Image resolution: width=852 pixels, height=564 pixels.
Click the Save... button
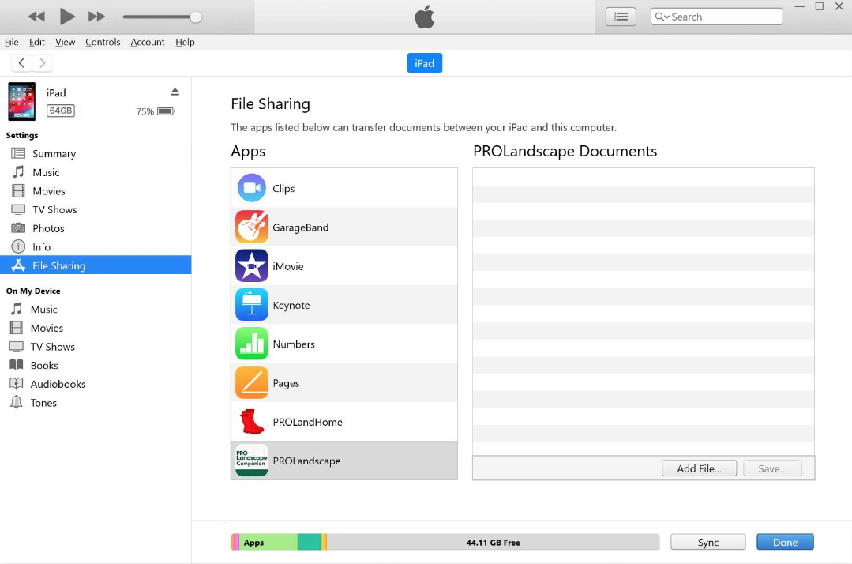click(773, 468)
